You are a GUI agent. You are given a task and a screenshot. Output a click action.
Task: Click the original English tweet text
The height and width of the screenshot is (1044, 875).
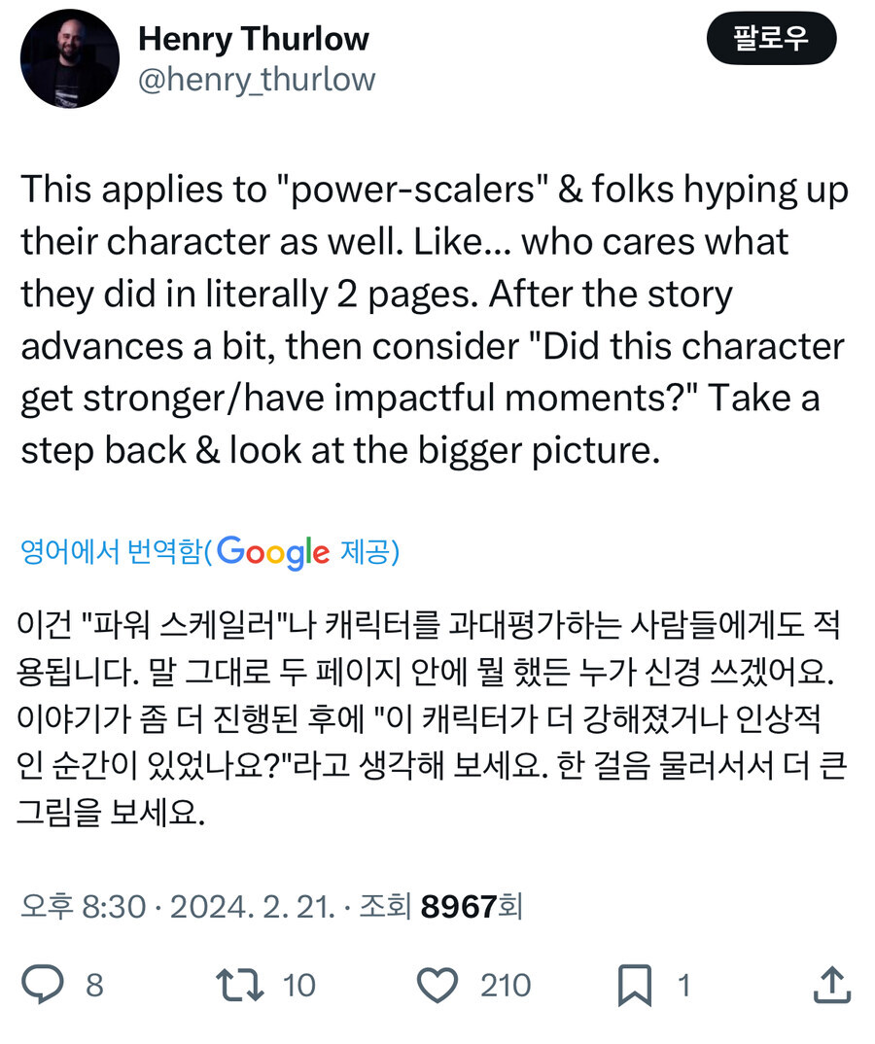pos(434,321)
